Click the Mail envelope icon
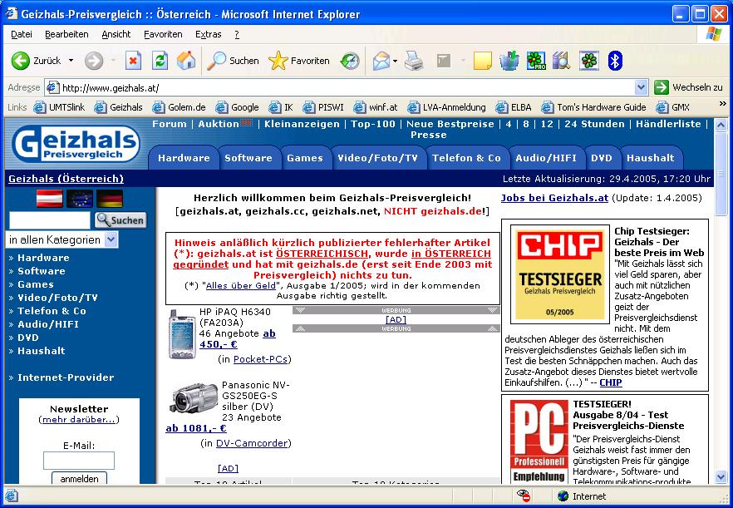The image size is (733, 508). [x=381, y=61]
